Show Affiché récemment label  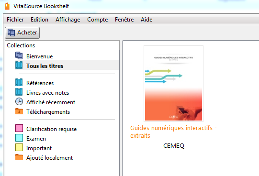click(x=51, y=102)
